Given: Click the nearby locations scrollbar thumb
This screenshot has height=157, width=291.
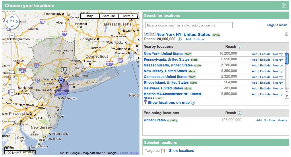Looking at the screenshot, I should click(287, 58).
